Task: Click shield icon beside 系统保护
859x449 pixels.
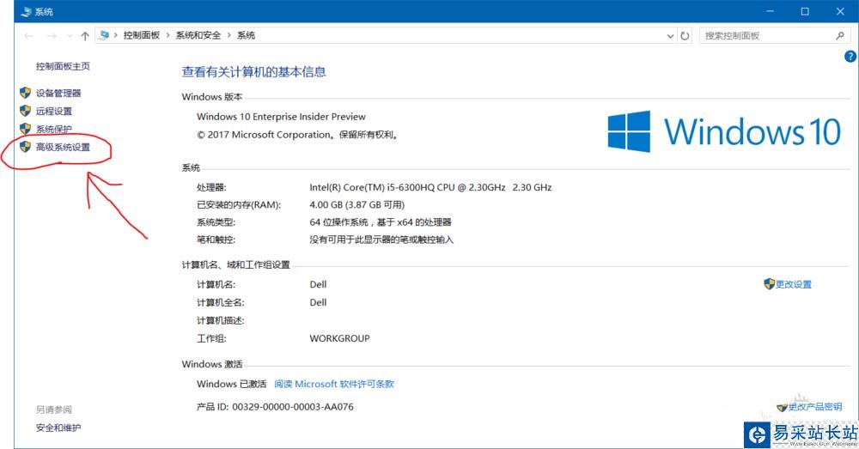Action: point(25,129)
